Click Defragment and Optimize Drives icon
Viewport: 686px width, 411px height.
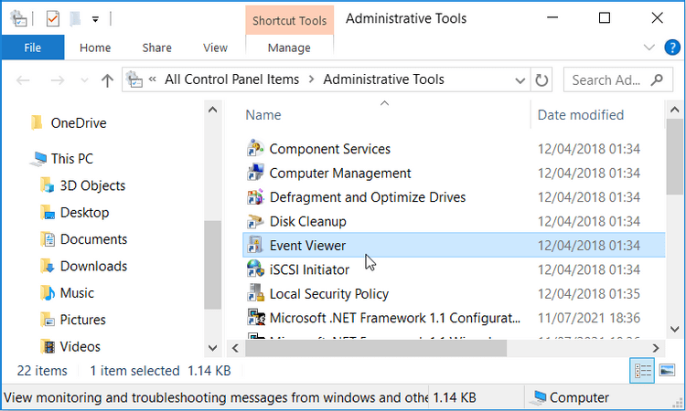[256, 197]
